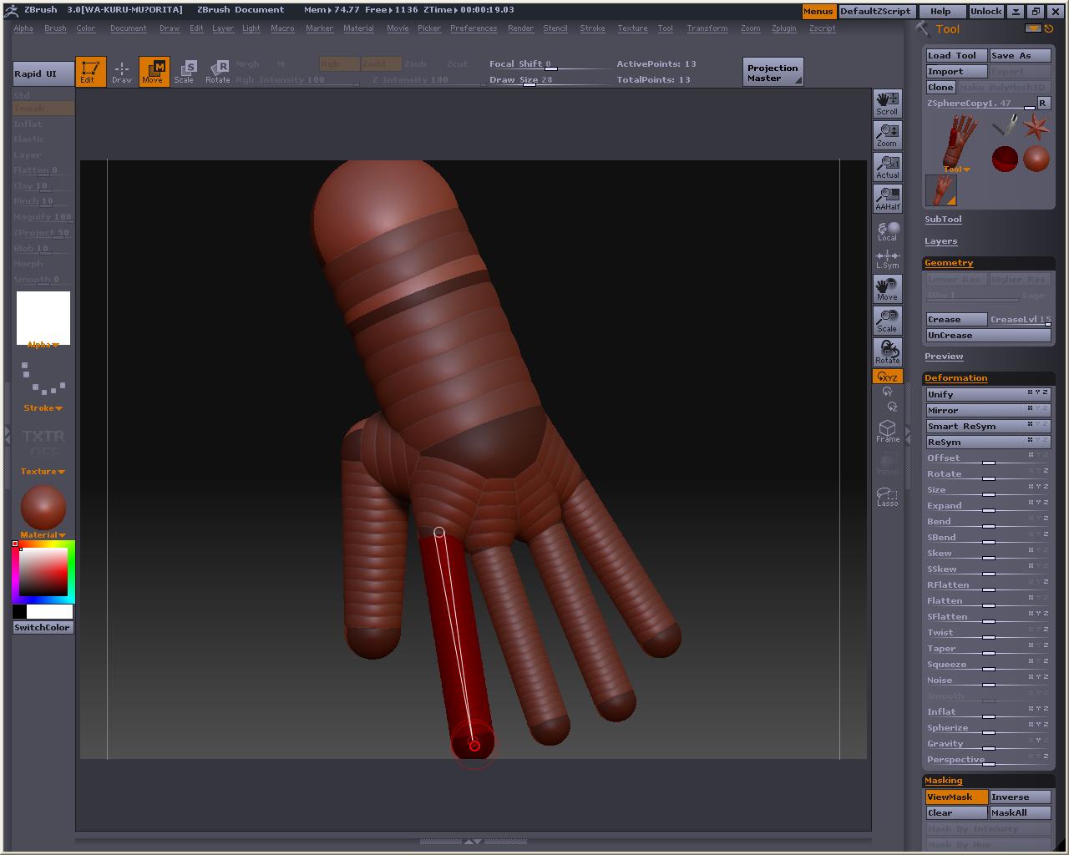The image size is (1069, 855).
Task: Click the Frame mesh icon
Action: pyautogui.click(x=887, y=431)
